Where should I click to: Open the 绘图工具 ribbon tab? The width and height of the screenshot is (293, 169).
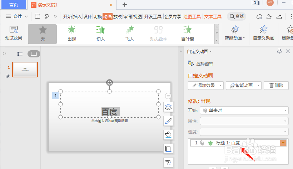point(192,17)
